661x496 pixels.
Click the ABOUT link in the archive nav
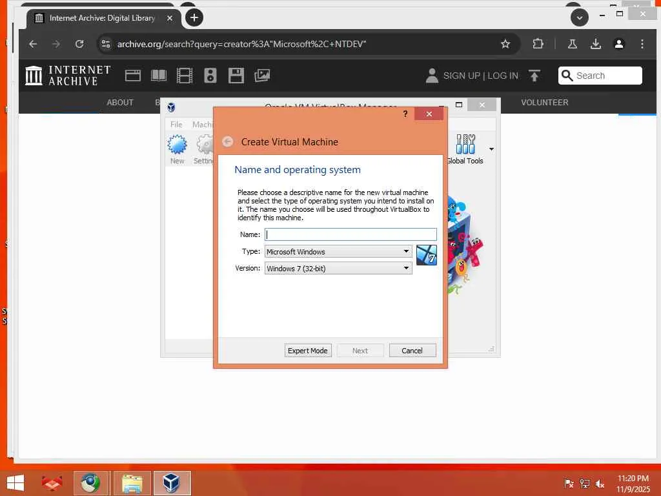tap(120, 103)
